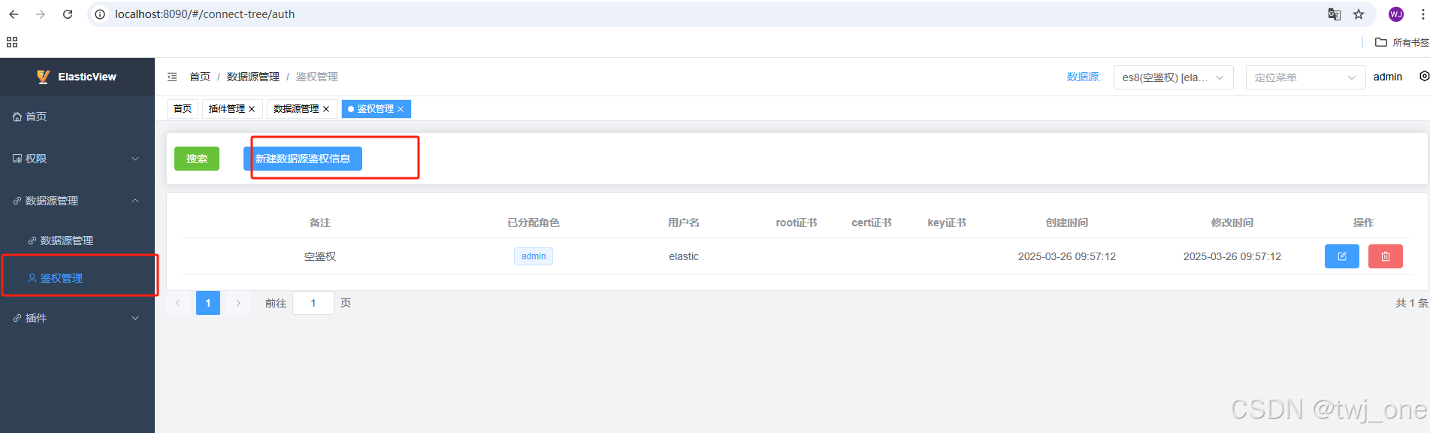Click the 共 1 条 total count text
The width and height of the screenshot is (1430, 433).
point(1411,303)
